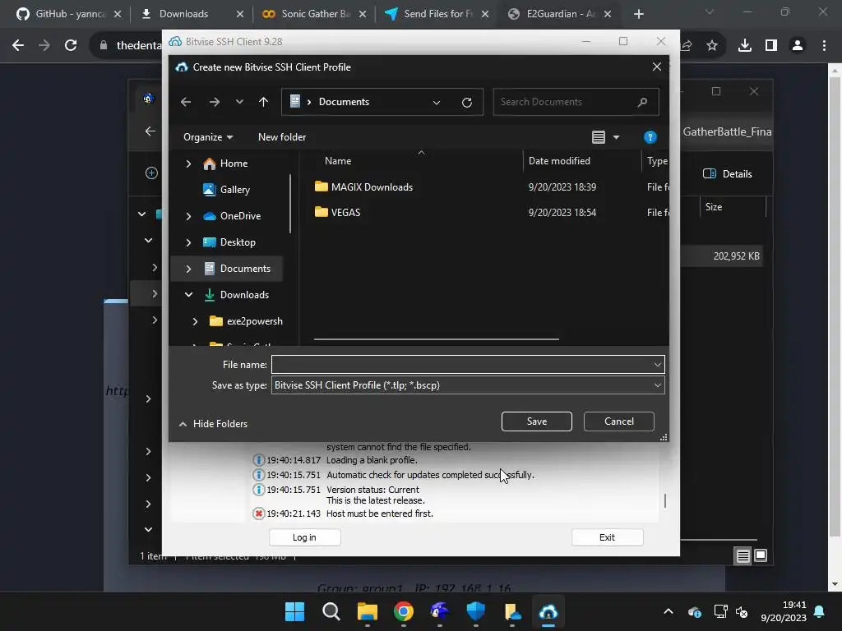Screen dimensions: 842x631
Task: Select the VEGAS folder
Action: coord(345,213)
